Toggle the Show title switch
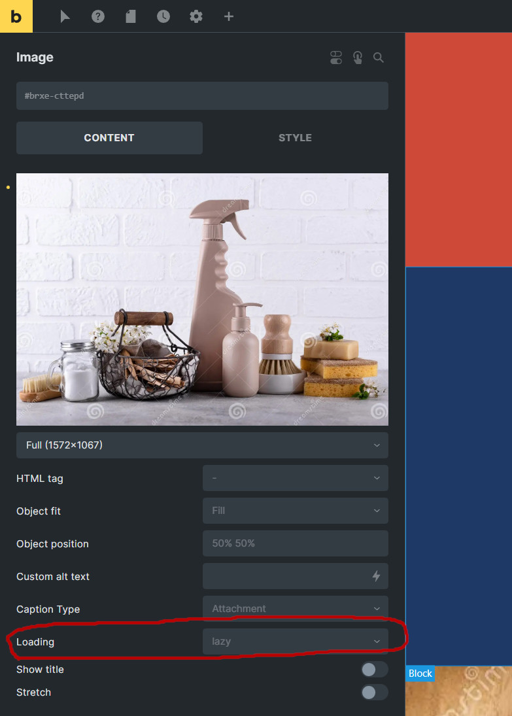Image resolution: width=512 pixels, height=716 pixels. coord(375,670)
